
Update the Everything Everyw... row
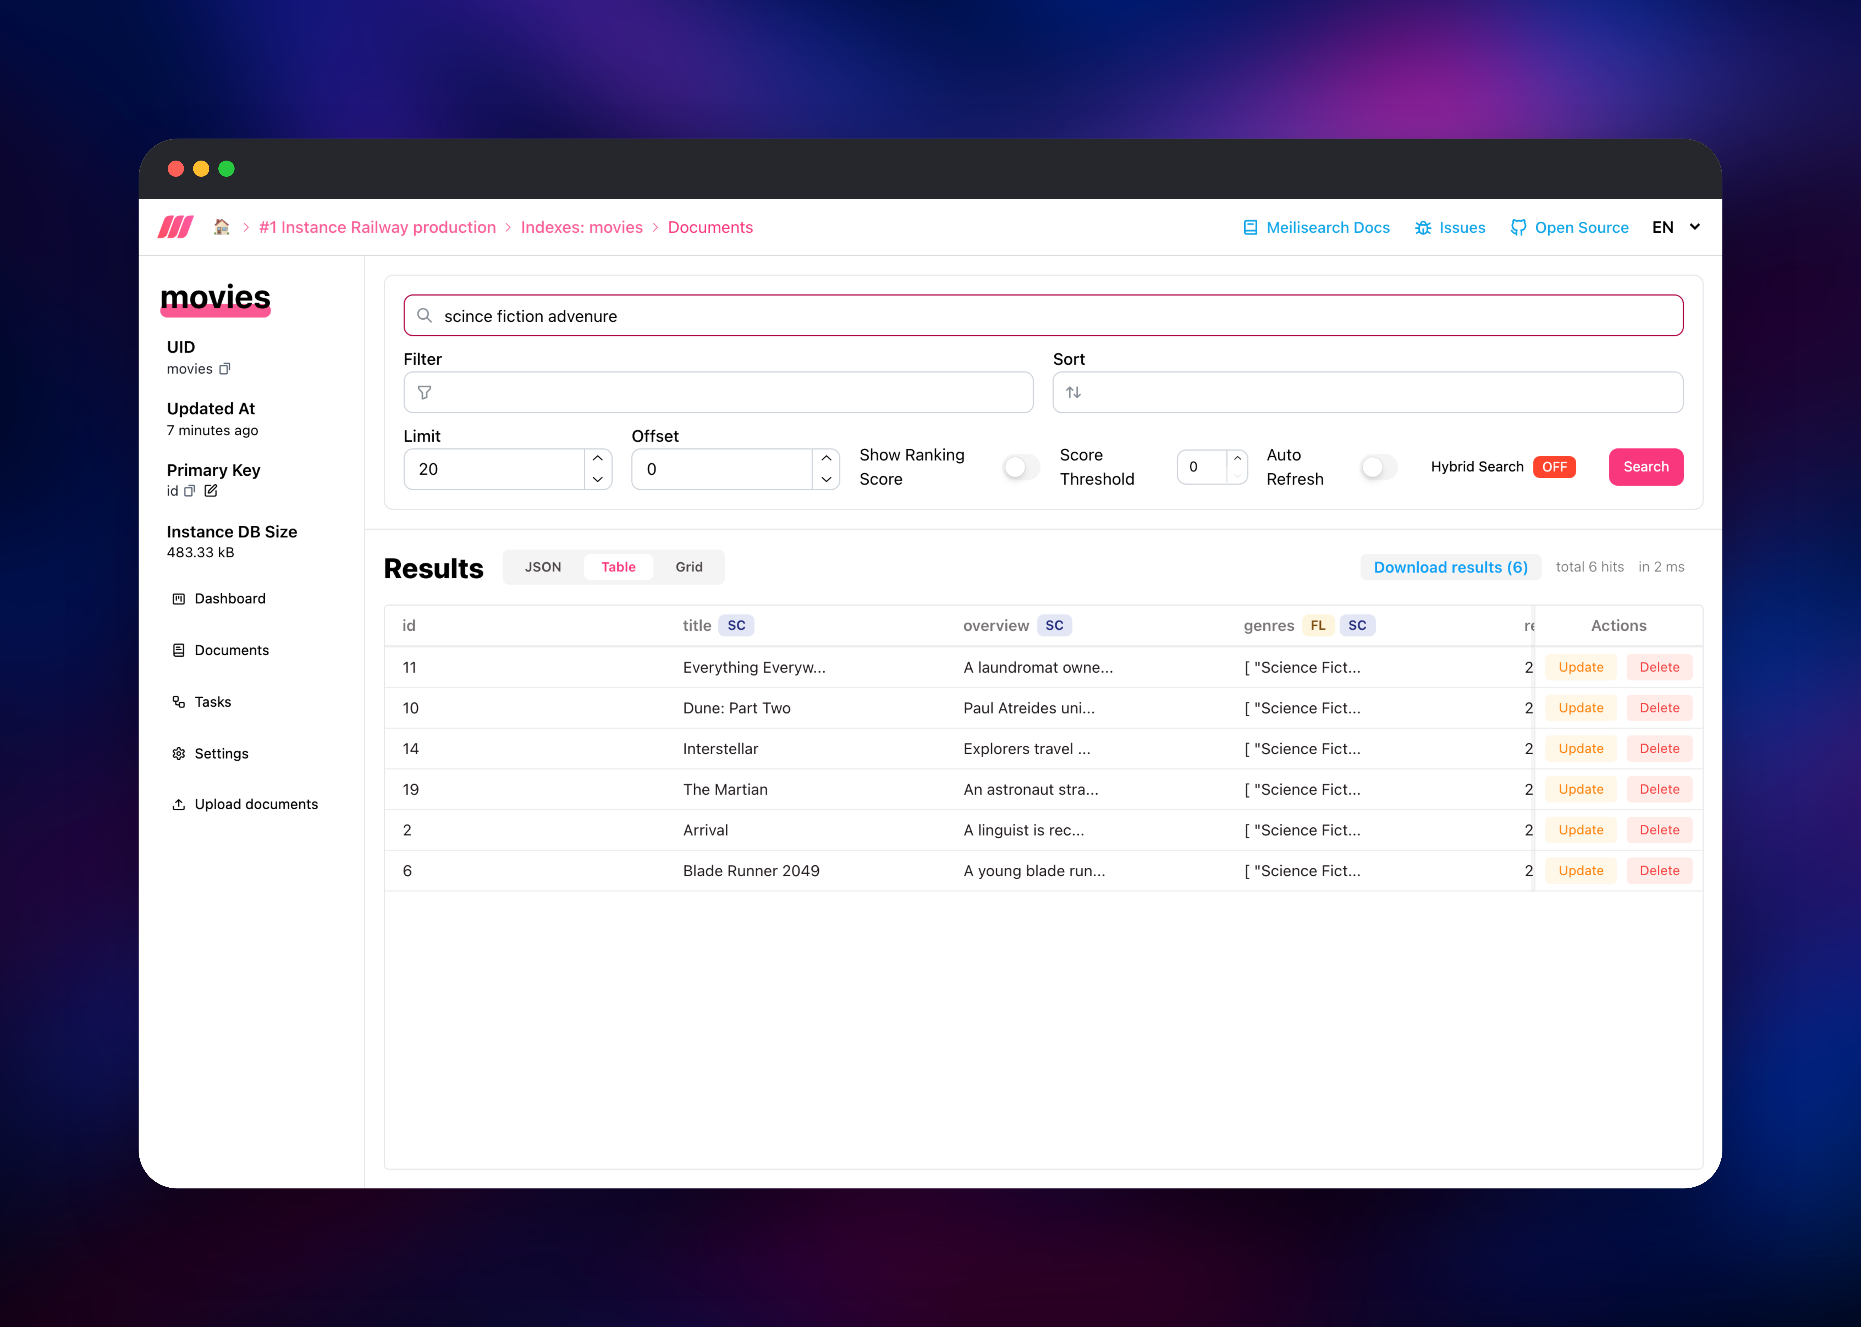coord(1581,667)
